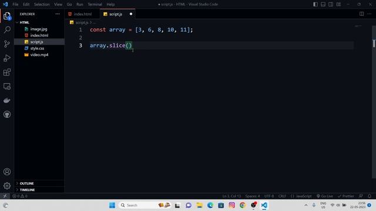Show hidden system tray icons
This screenshot has width=376, height=211.
[x=306, y=205]
